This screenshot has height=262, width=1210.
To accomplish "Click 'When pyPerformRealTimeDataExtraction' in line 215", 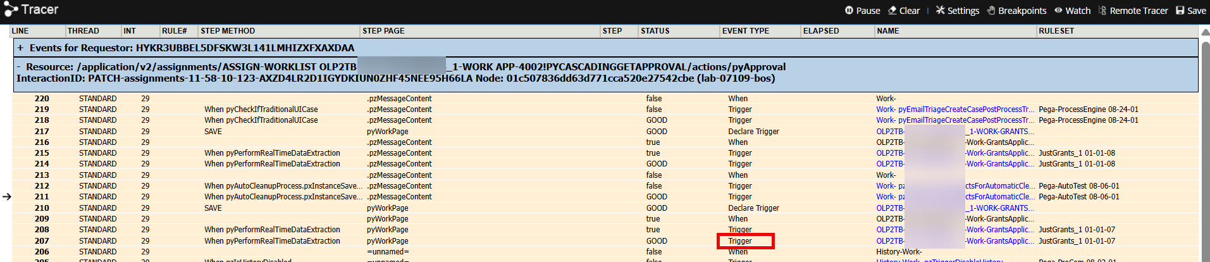I will tap(272, 153).
